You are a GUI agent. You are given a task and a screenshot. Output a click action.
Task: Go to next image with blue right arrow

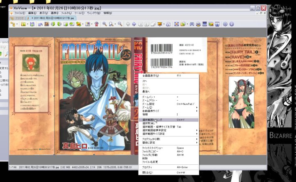(x=134, y=24)
